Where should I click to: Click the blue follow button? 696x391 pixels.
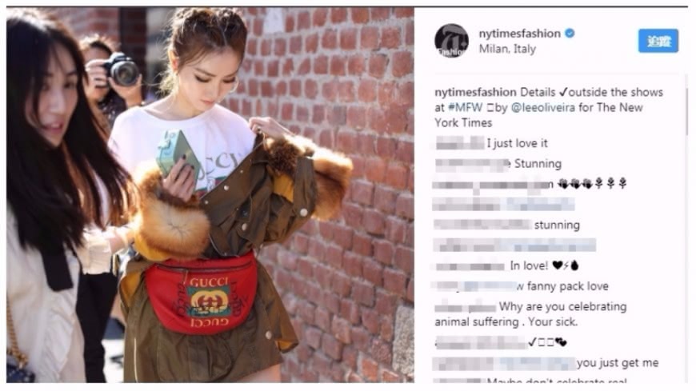[658, 41]
